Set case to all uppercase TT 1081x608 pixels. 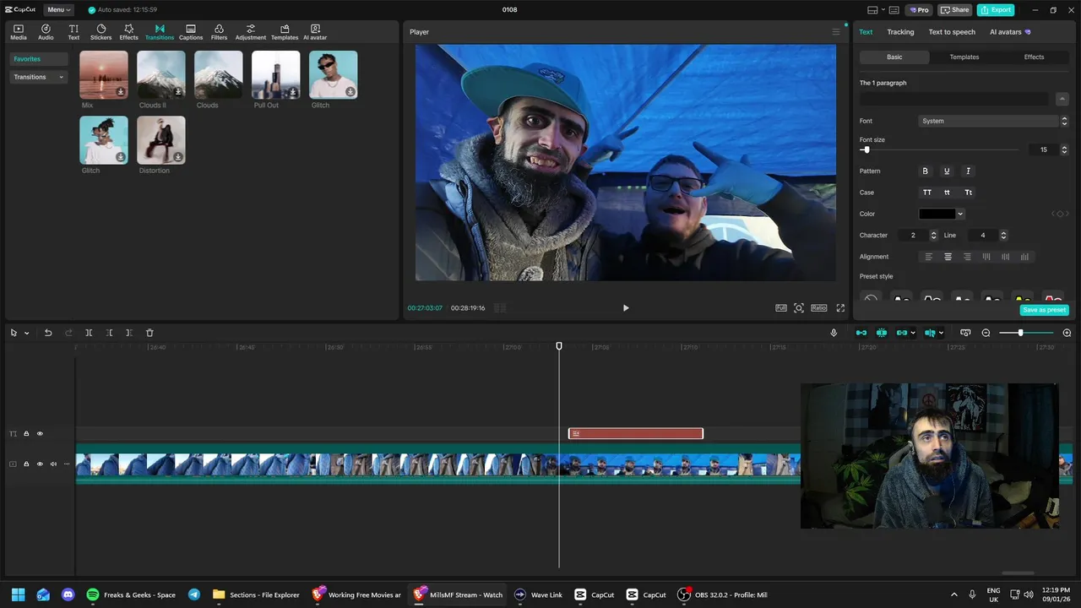click(x=926, y=193)
